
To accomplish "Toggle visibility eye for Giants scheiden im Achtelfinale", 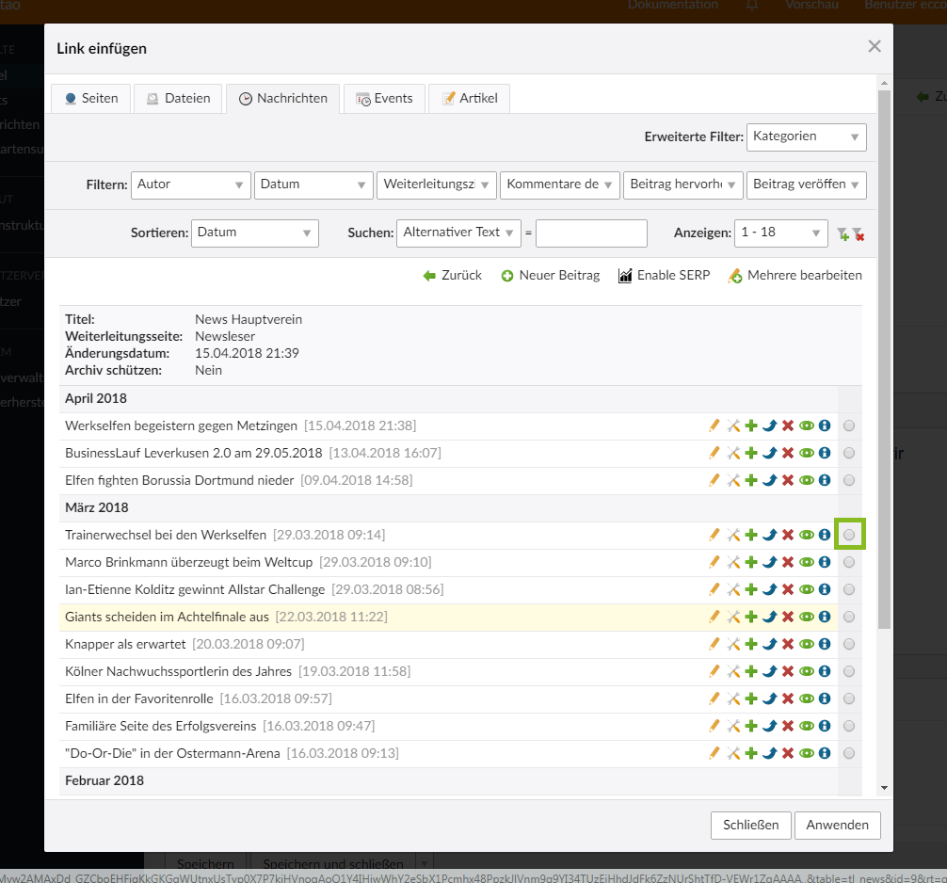I will pos(806,618).
